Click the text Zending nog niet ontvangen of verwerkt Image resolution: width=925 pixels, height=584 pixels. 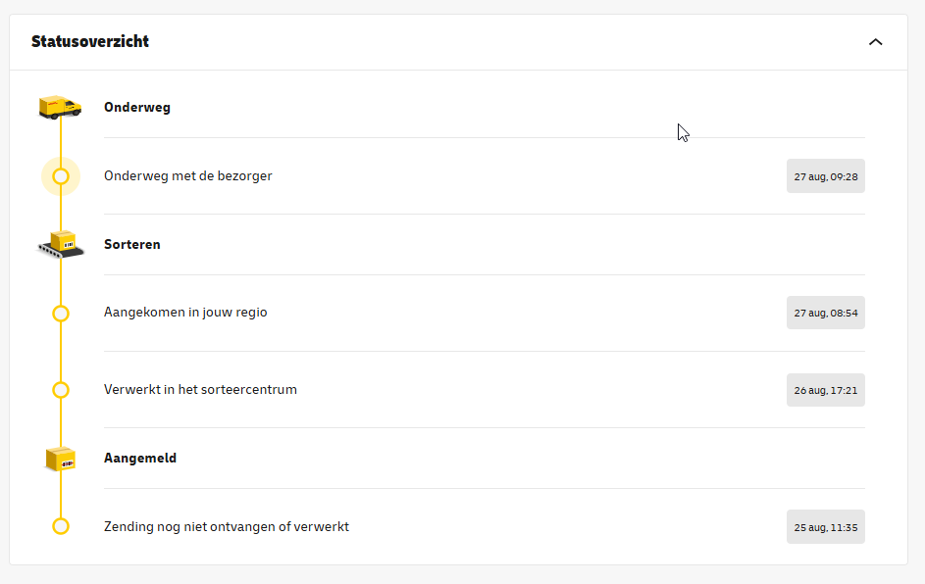(x=227, y=527)
